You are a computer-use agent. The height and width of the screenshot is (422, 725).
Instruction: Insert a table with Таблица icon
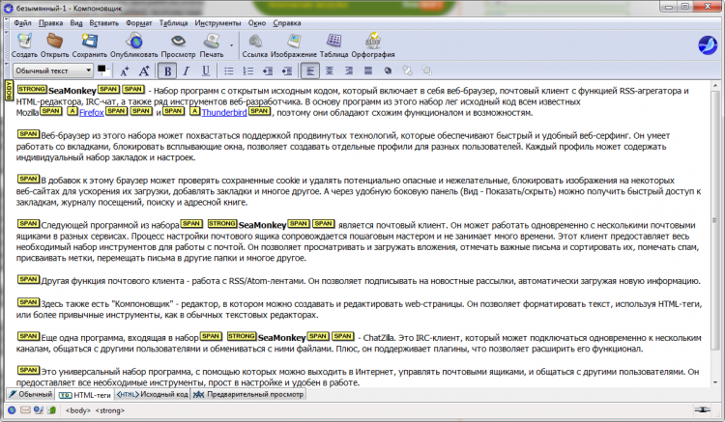tap(333, 42)
